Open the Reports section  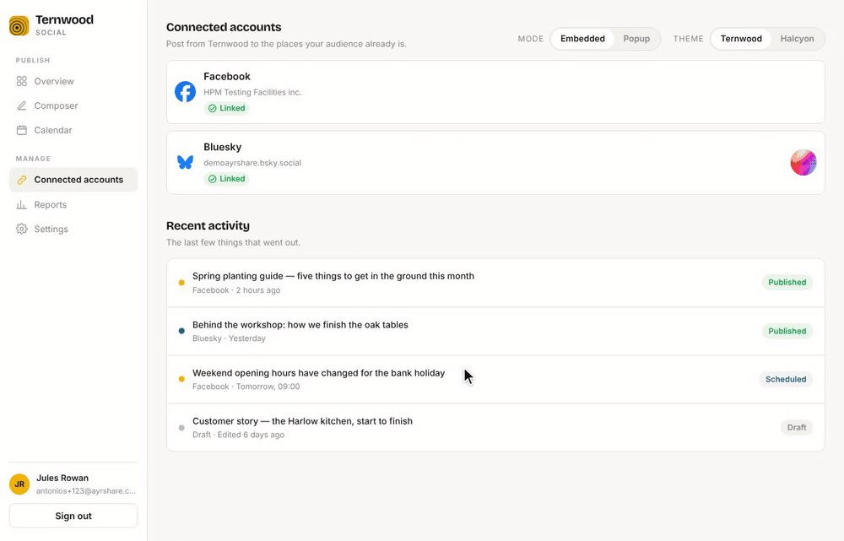(x=73, y=204)
